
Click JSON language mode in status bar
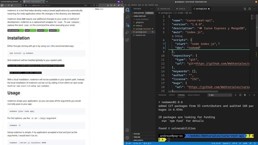(x=245, y=143)
